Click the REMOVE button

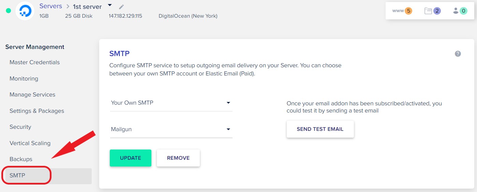click(178, 158)
